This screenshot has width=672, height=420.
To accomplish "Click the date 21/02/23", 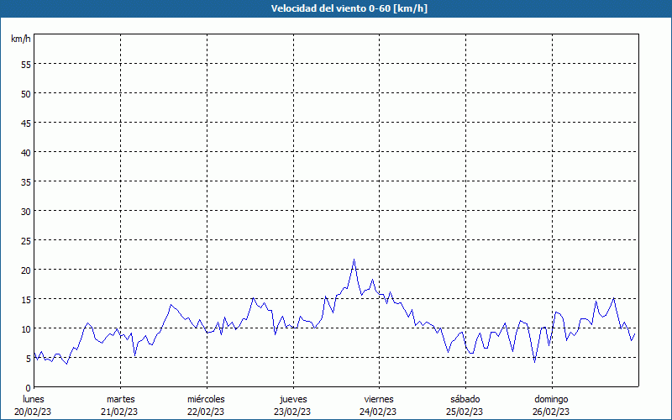I will point(119,412).
